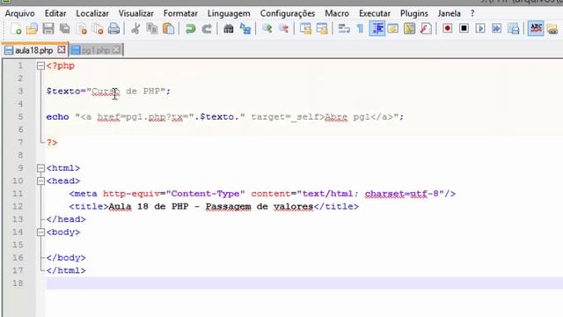This screenshot has height=317, width=563.
Task: Run macro multiple times icon
Action: pos(497,28)
